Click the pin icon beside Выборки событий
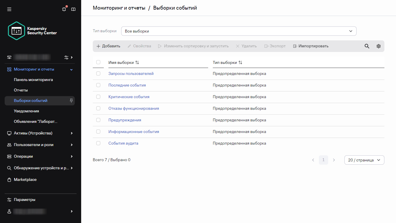The width and height of the screenshot is (396, 223). 71,100
